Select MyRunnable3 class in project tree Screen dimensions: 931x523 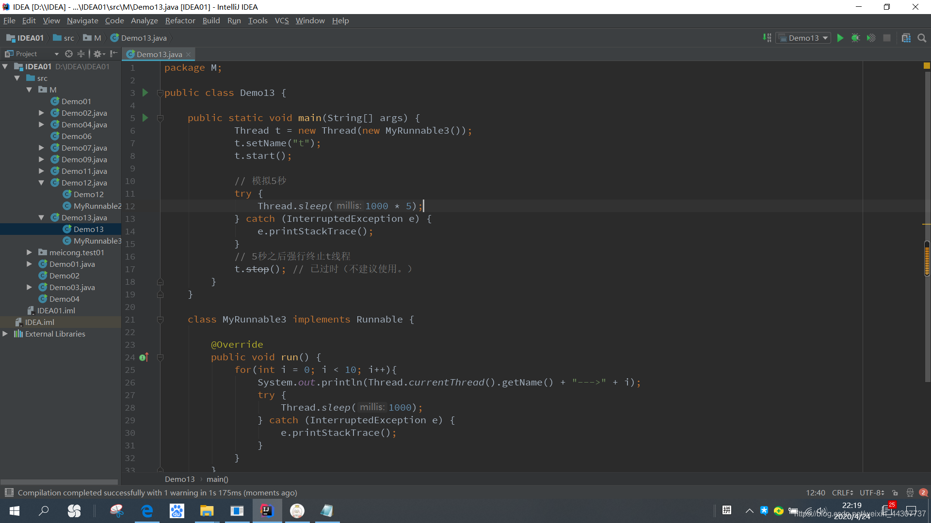coord(92,241)
